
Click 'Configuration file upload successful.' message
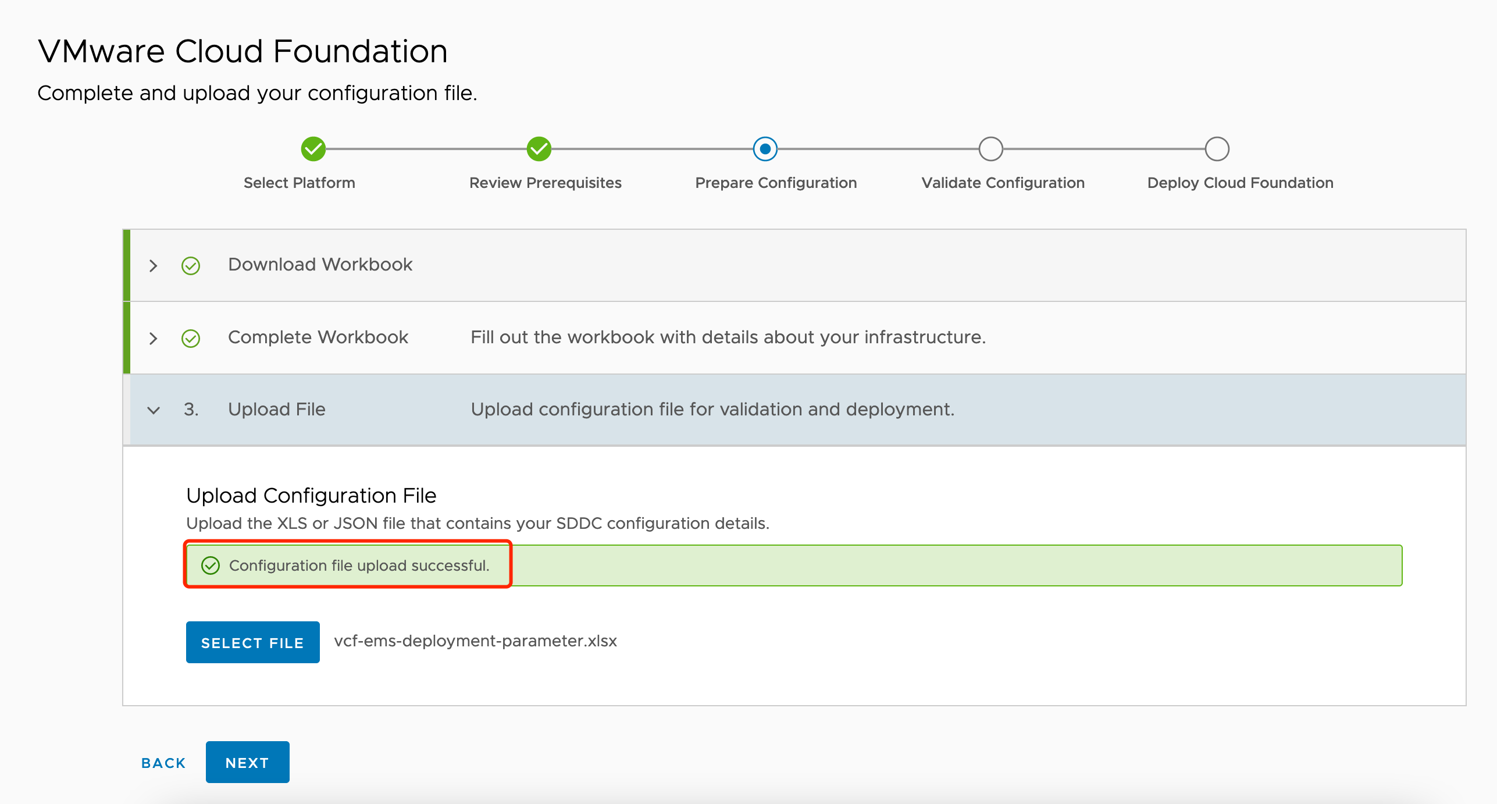pos(359,565)
